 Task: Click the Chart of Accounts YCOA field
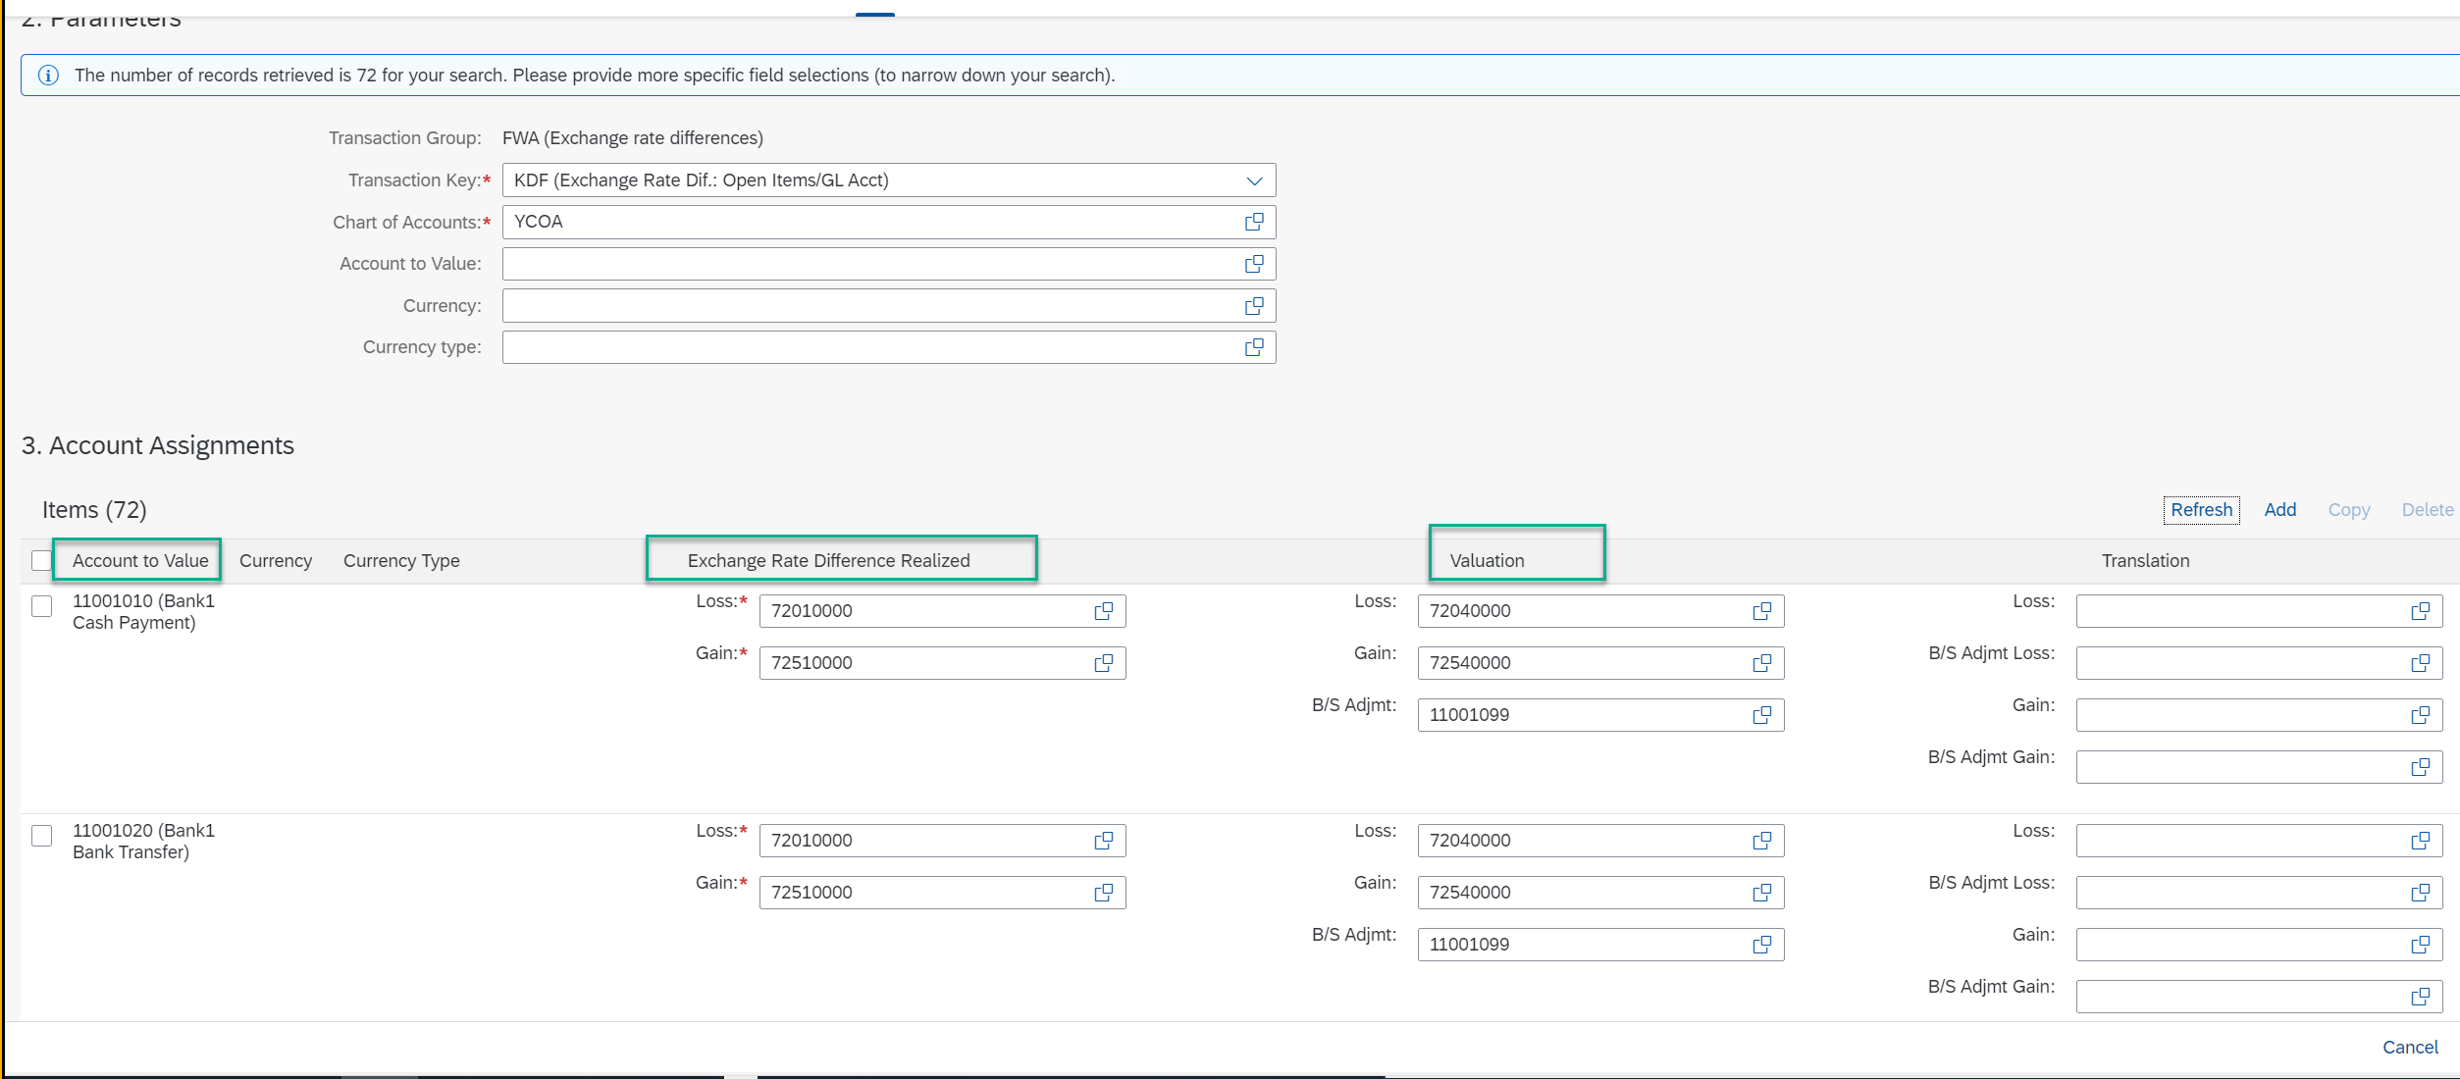click(x=889, y=222)
